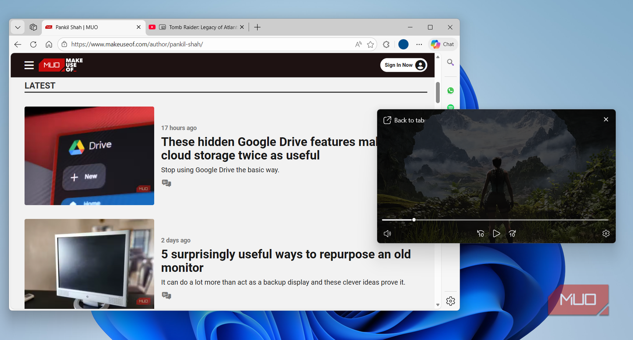Open a new browser tab
Screen dimensions: 633x340
pyautogui.click(x=257, y=27)
